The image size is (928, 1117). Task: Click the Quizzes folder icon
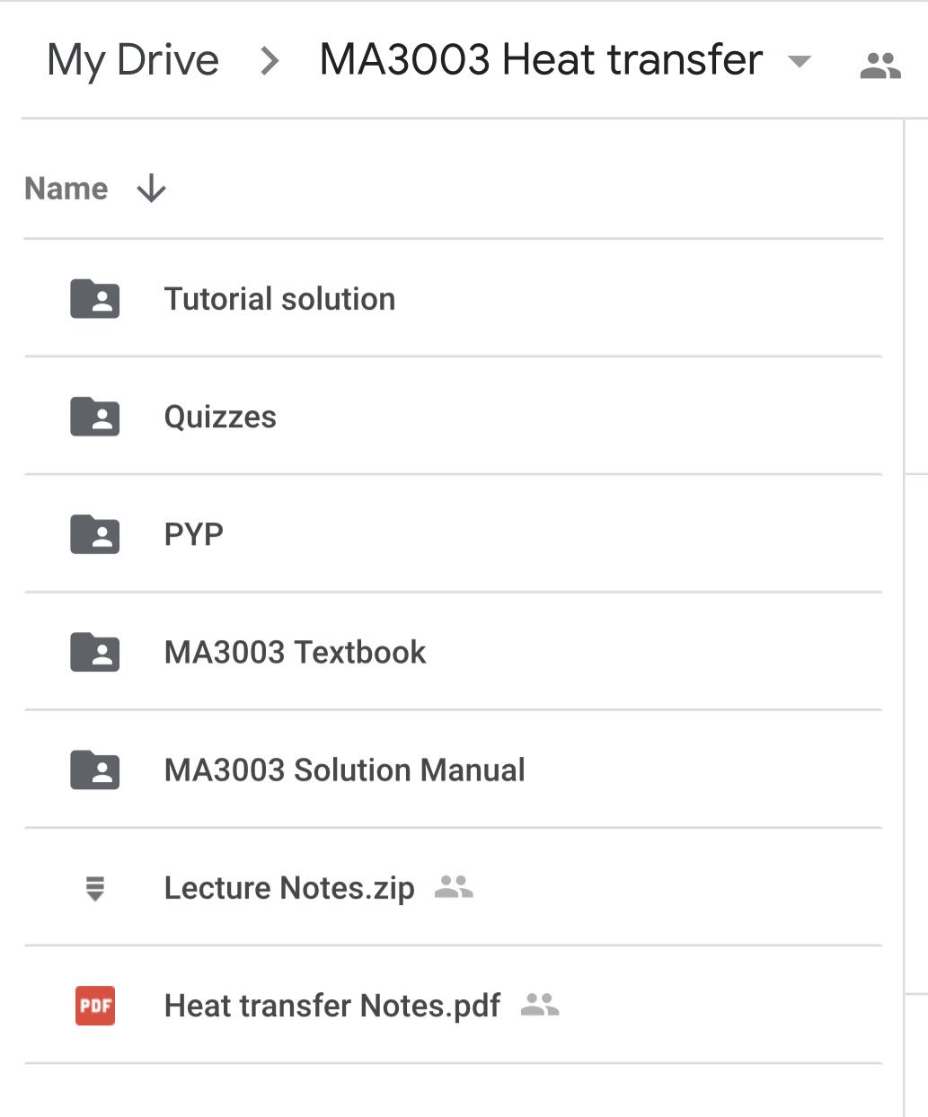click(93, 416)
